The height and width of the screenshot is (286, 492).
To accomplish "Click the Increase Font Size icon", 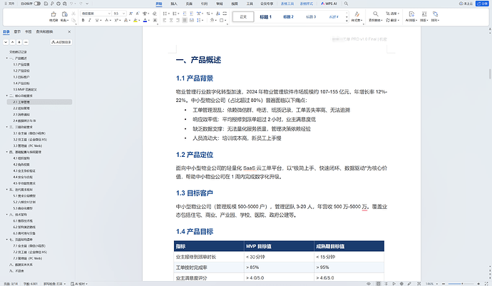I will tap(131, 14).
